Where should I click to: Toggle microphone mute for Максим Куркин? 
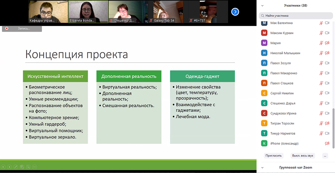tap(321, 33)
